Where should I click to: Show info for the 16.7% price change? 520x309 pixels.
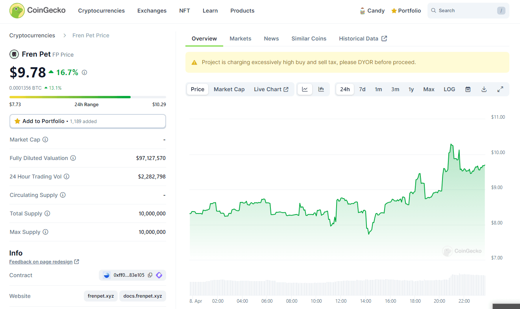coord(84,72)
